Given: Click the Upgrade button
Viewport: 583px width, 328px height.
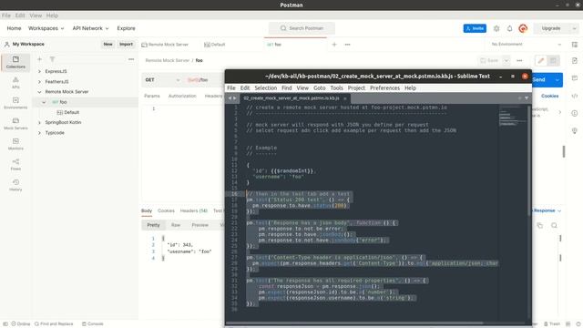Looking at the screenshot, I should point(551,28).
